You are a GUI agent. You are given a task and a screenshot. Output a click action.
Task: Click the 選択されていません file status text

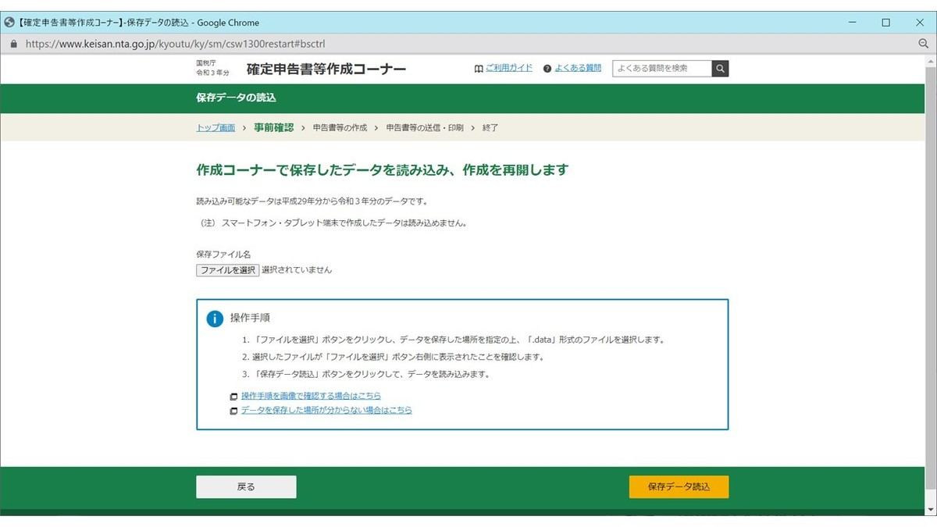click(x=297, y=270)
